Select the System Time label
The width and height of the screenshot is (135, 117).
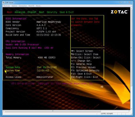coord(13,70)
